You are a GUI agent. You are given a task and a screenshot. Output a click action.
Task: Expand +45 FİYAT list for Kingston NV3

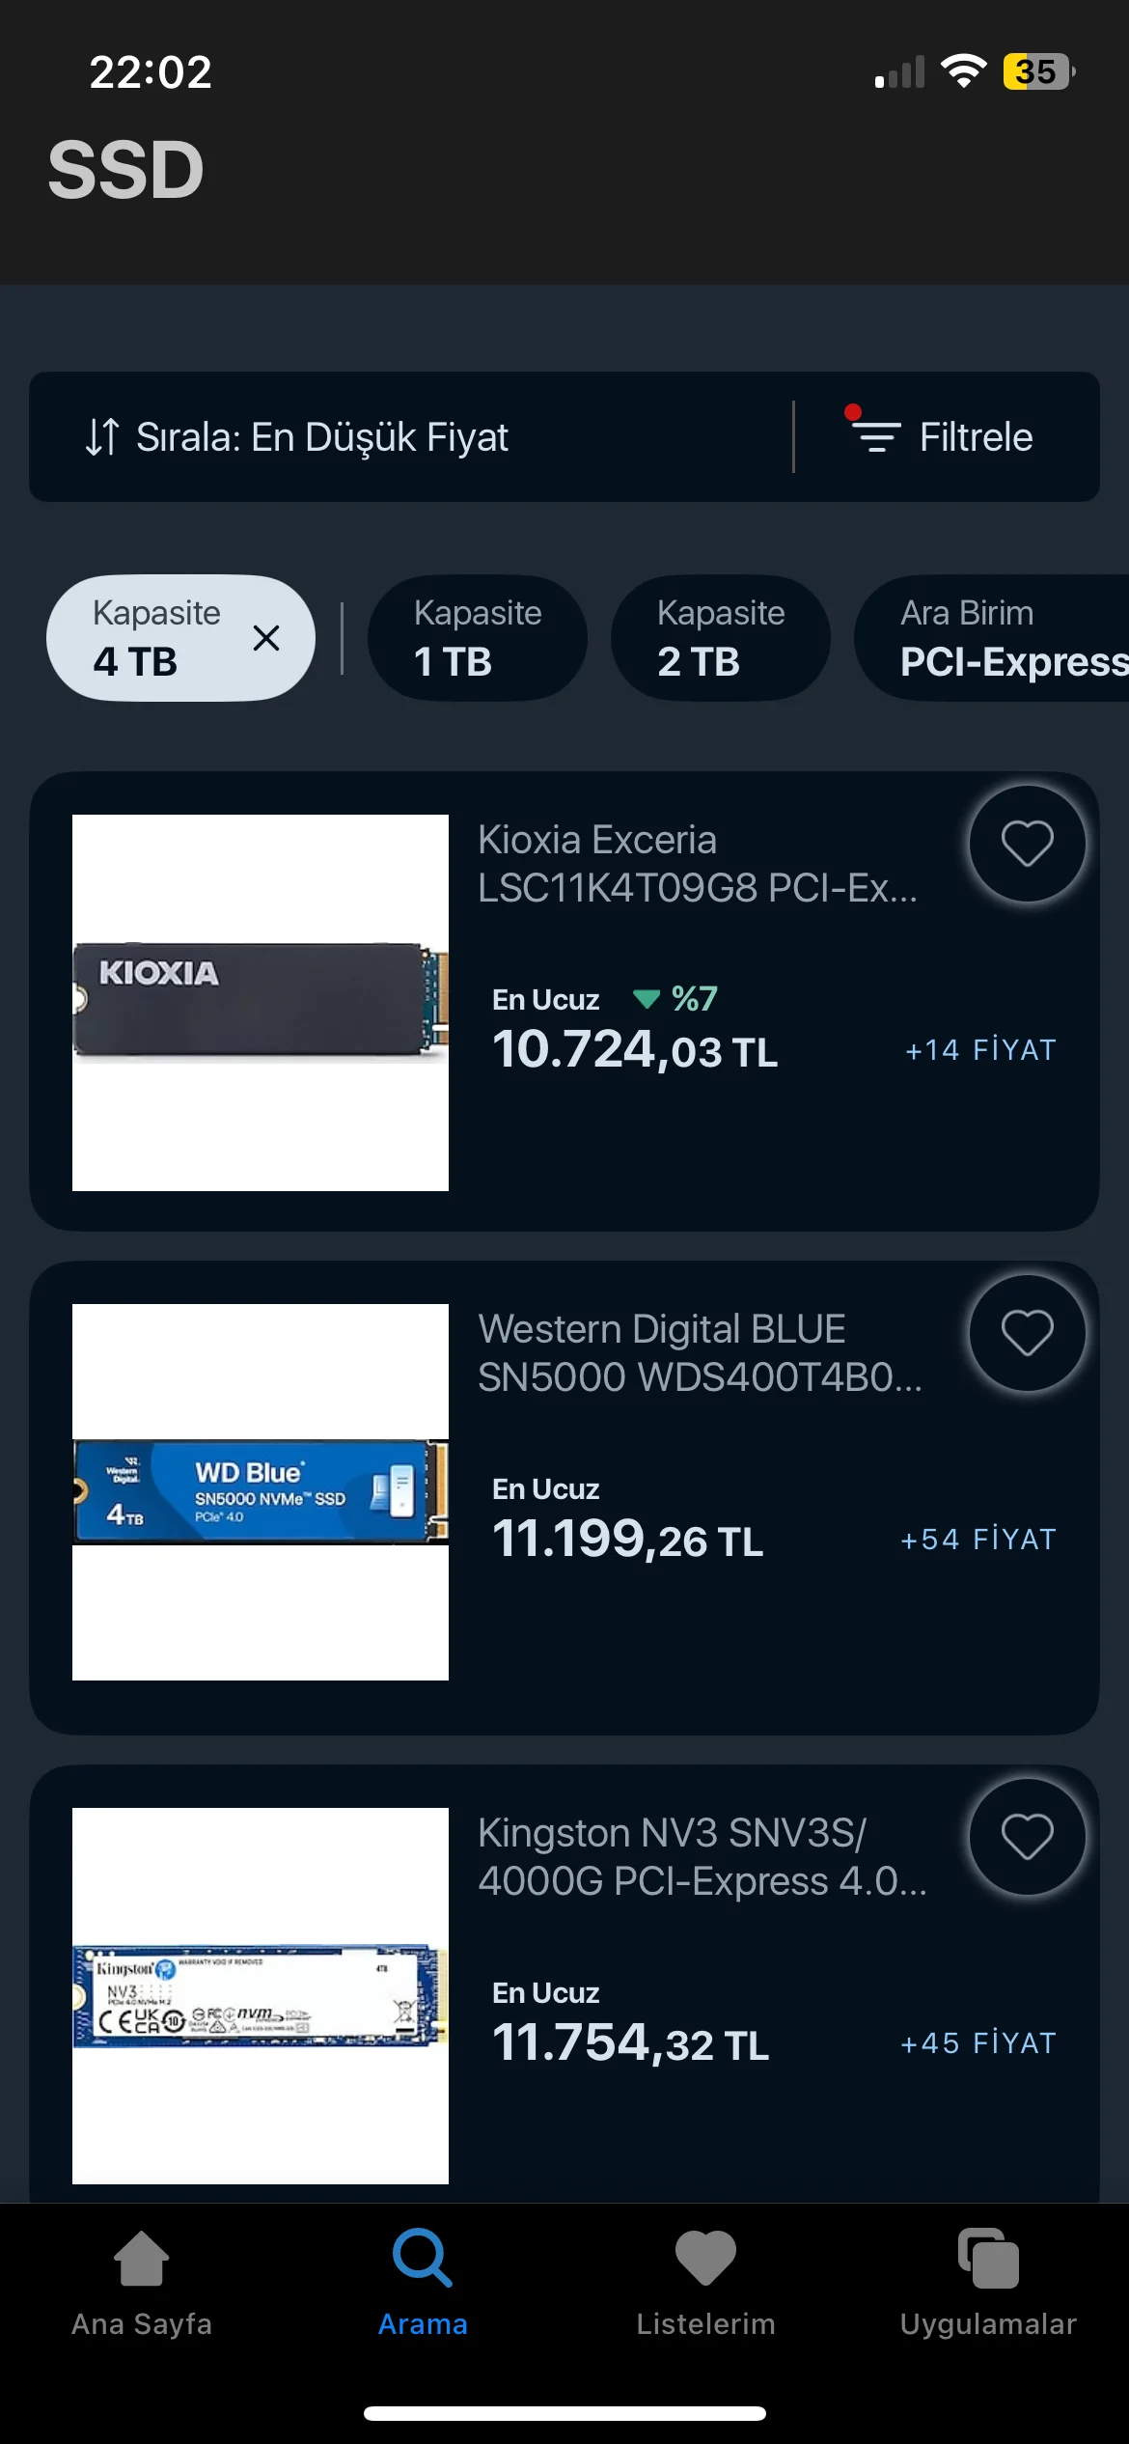pos(978,2043)
